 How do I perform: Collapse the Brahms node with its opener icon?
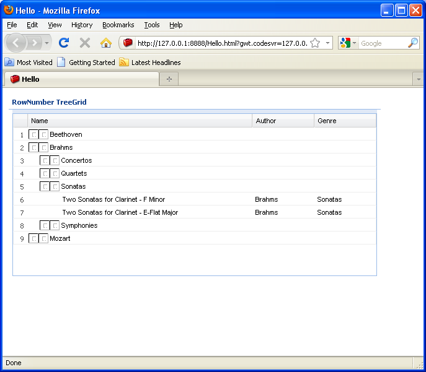pyautogui.click(x=33, y=147)
